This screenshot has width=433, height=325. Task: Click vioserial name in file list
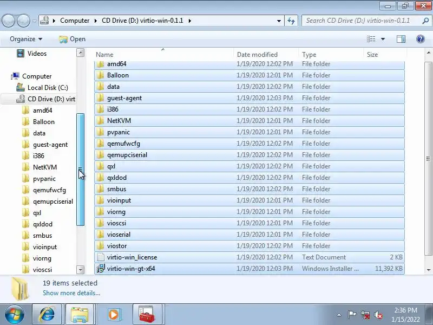(119, 235)
